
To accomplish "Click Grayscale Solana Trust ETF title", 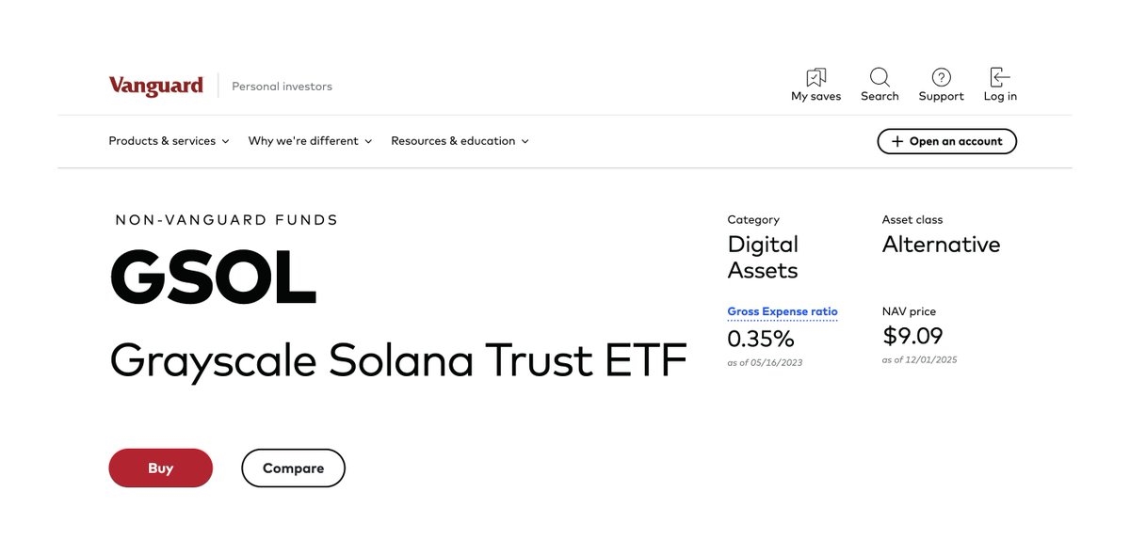I will tap(398, 360).
